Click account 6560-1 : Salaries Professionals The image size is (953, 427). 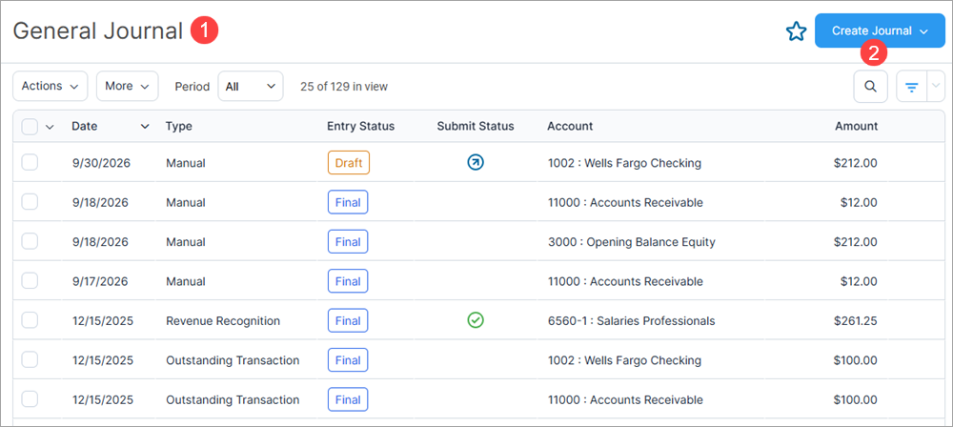(632, 321)
